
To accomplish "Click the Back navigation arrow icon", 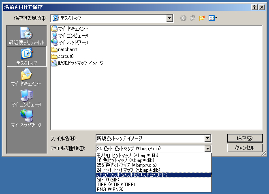I will pyautogui.click(x=183, y=18).
